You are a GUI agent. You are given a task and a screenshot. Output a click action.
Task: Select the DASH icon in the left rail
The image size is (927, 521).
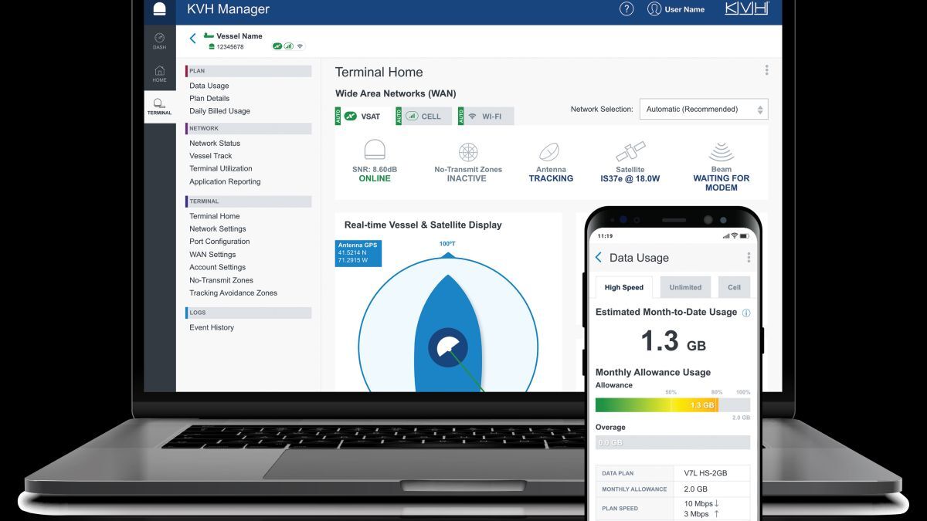[x=160, y=40]
